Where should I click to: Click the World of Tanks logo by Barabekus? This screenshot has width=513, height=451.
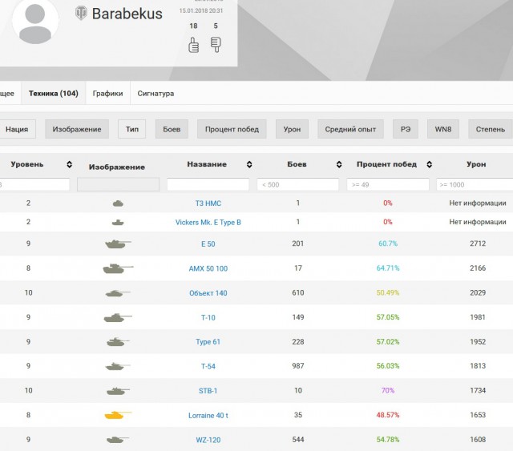pos(81,14)
